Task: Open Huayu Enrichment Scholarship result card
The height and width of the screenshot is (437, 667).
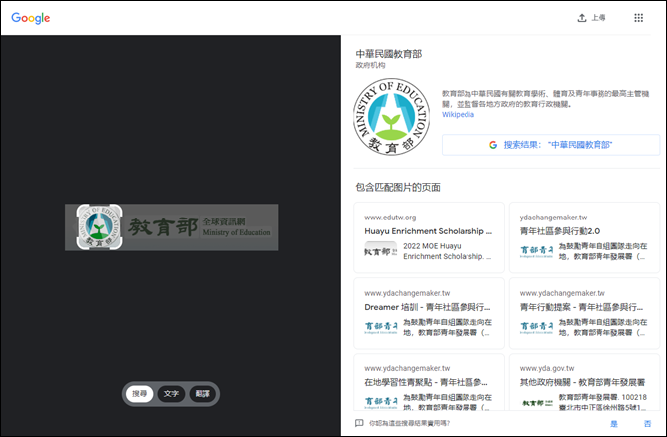Action: pyautogui.click(x=429, y=237)
